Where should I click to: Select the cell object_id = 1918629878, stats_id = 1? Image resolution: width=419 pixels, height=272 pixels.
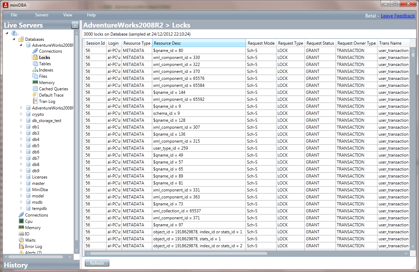tap(199, 239)
